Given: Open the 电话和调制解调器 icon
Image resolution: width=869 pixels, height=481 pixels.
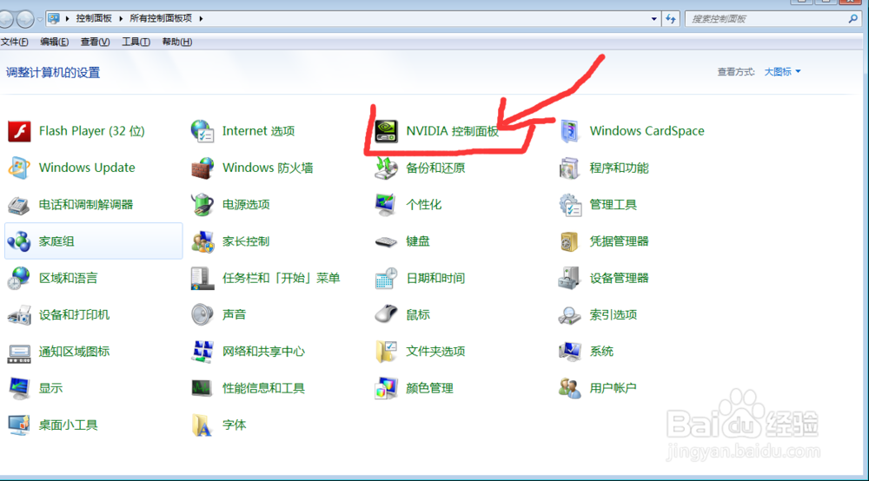Looking at the screenshot, I should (19, 205).
